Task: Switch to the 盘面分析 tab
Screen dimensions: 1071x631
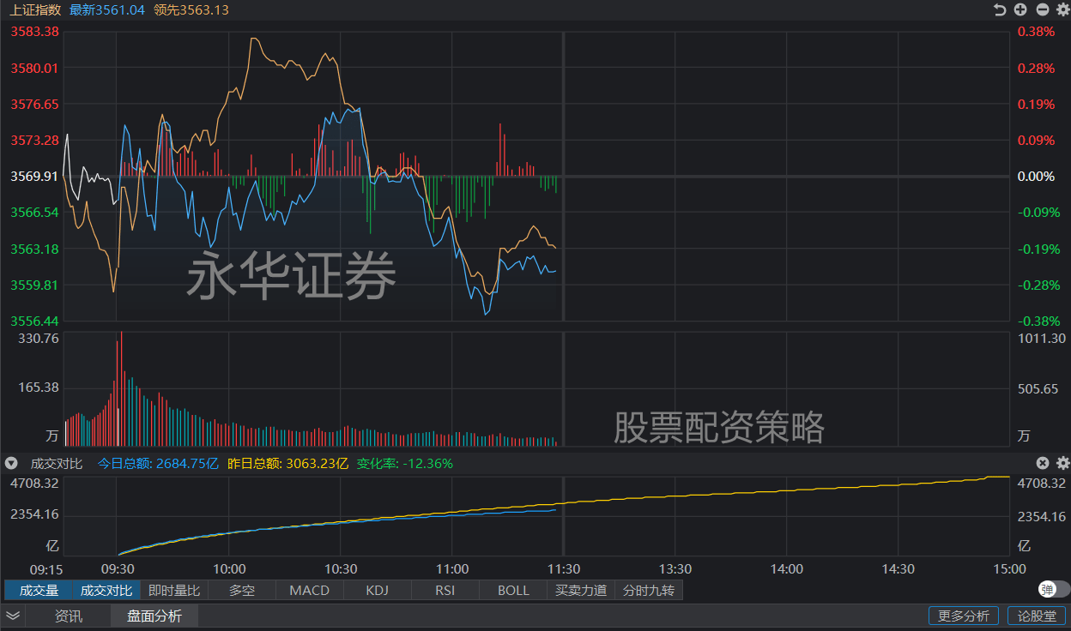Action: [x=154, y=616]
